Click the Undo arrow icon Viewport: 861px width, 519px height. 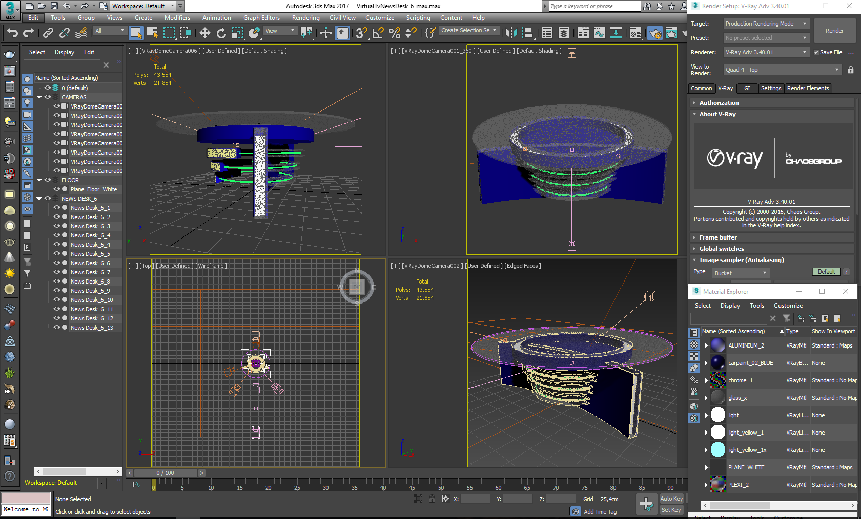click(12, 33)
